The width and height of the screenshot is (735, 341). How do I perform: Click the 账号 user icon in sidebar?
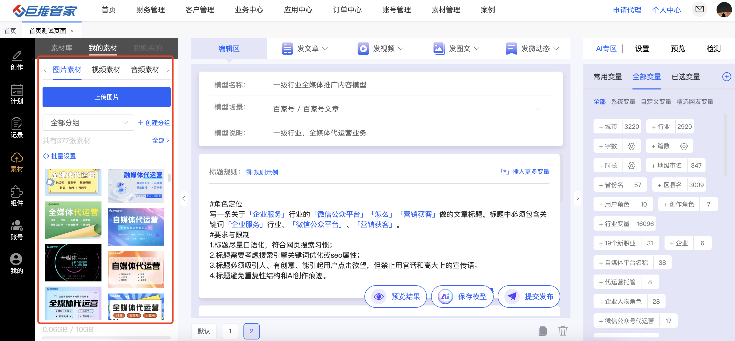[17, 225]
